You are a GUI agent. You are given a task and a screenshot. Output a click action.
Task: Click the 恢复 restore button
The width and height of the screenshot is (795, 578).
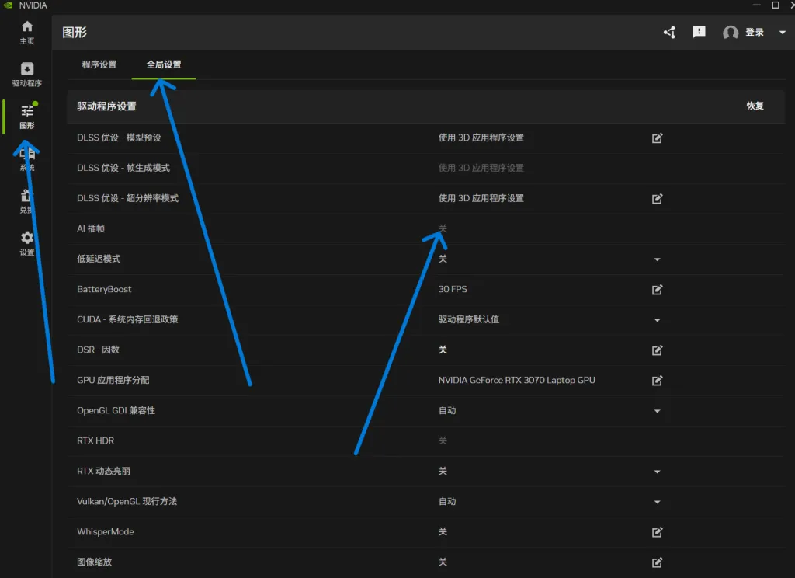click(755, 106)
